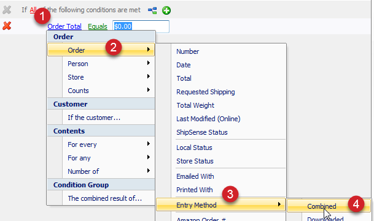Click the arrow beside Person menu item
Screen dimensions: 374x221
(x=149, y=63)
